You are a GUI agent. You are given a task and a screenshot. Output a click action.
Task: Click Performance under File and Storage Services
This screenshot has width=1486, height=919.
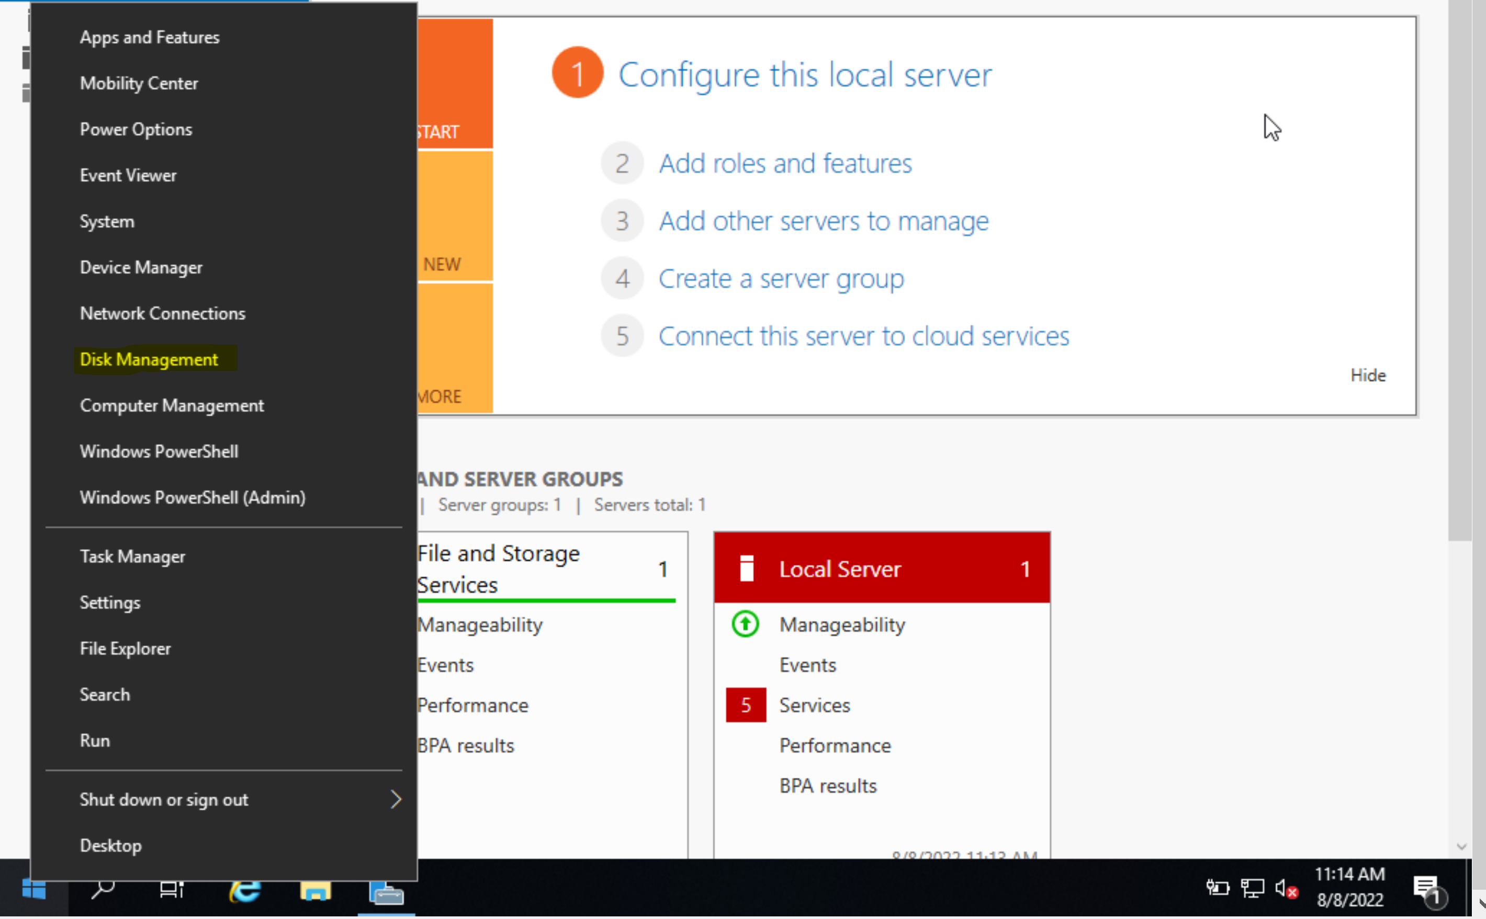coord(472,705)
